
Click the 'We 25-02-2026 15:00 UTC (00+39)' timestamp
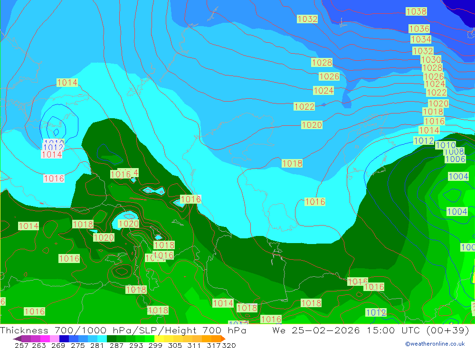tap(370, 330)
